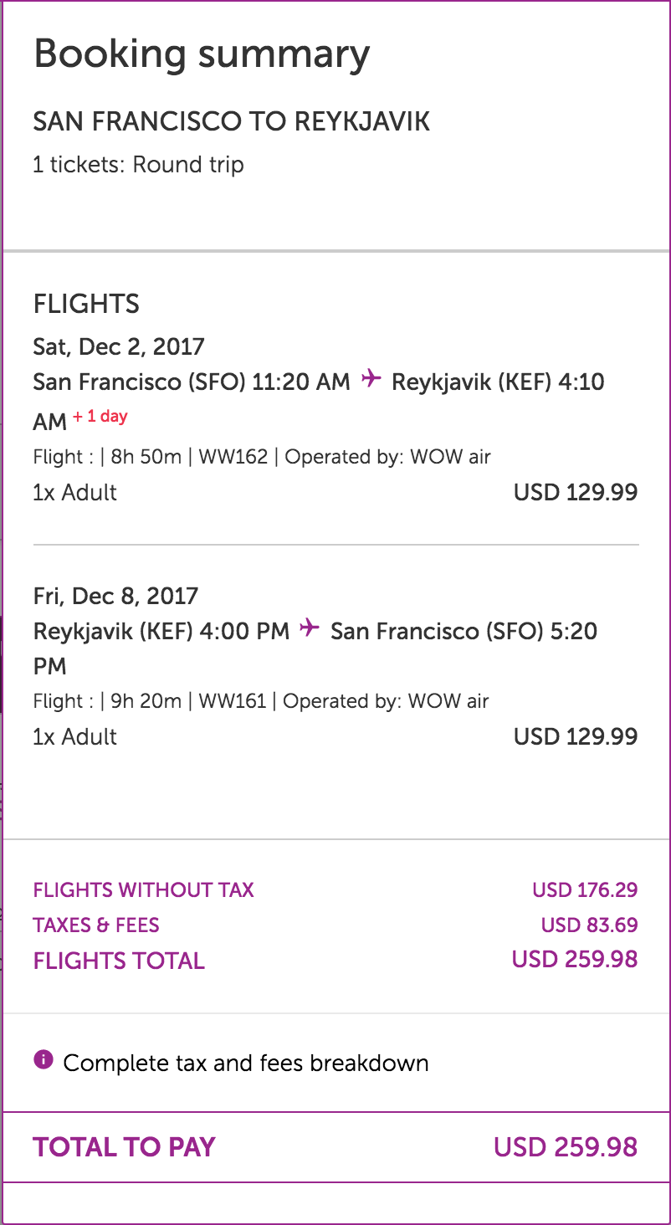The height and width of the screenshot is (1225, 671).
Task: Click the WW161 flight details line
Action: (260, 701)
